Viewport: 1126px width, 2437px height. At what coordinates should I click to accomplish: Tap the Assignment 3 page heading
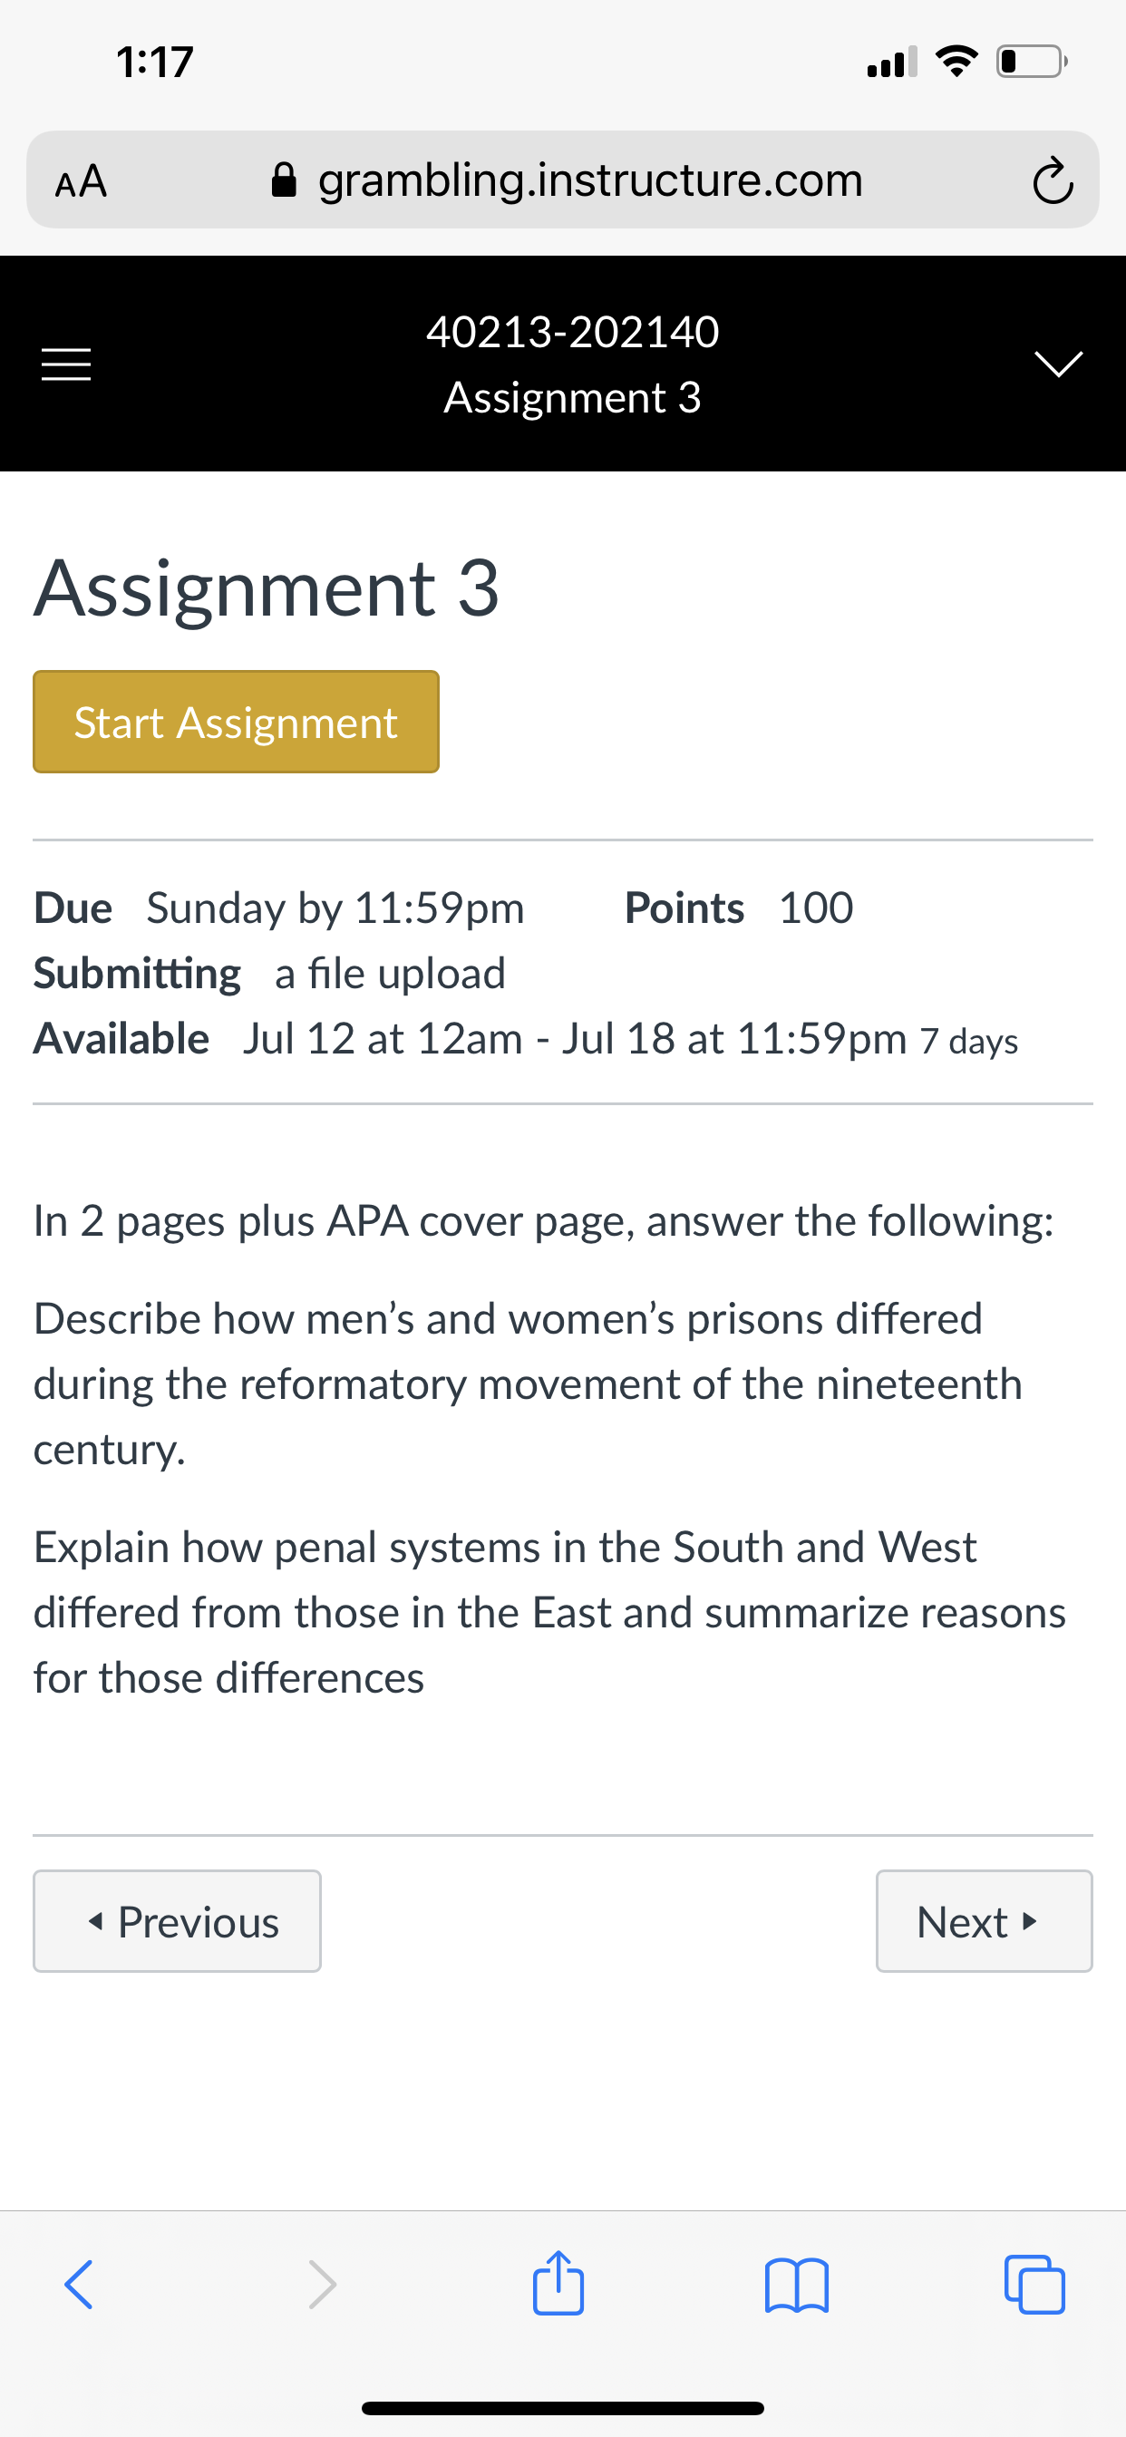pyautogui.click(x=267, y=587)
